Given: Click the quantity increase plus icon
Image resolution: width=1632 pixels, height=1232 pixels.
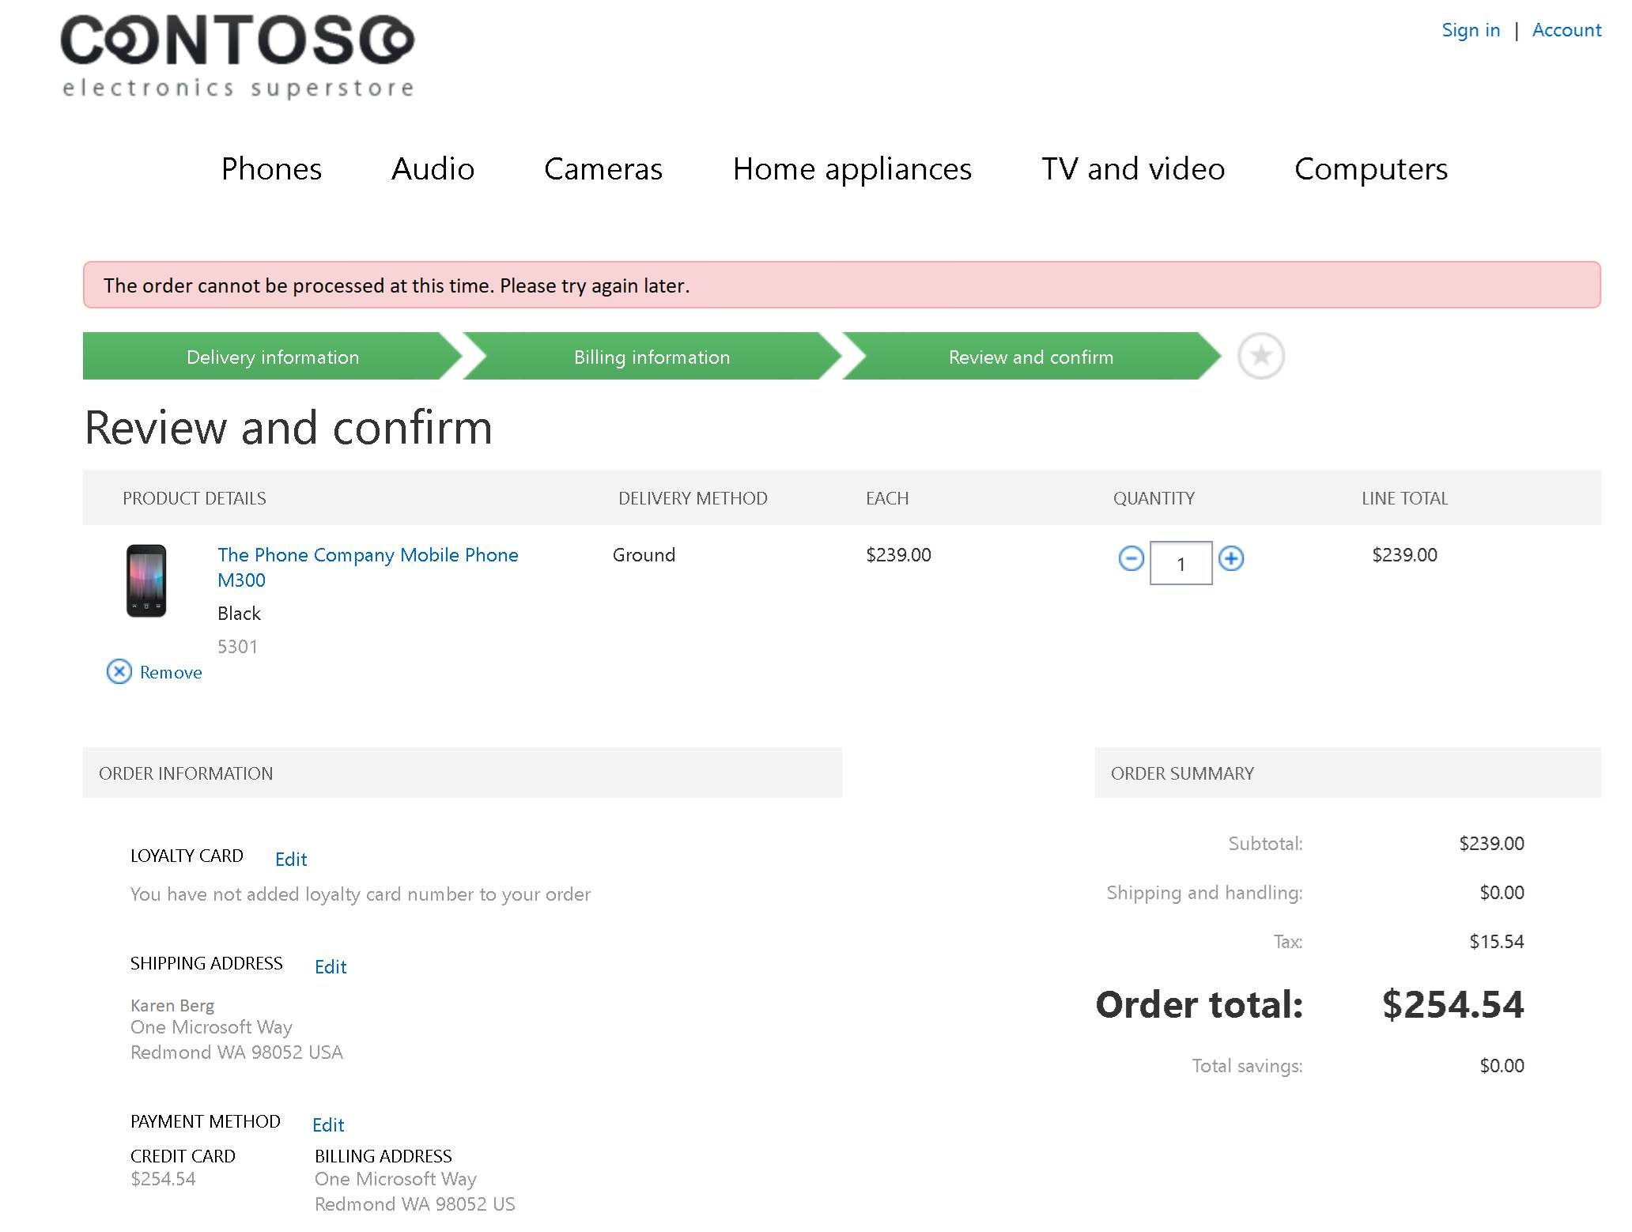Looking at the screenshot, I should pyautogui.click(x=1230, y=561).
